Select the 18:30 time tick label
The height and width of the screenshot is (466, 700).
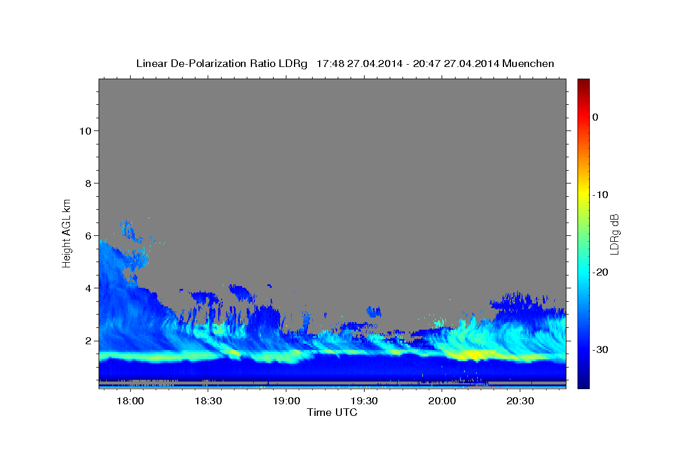tap(208, 401)
